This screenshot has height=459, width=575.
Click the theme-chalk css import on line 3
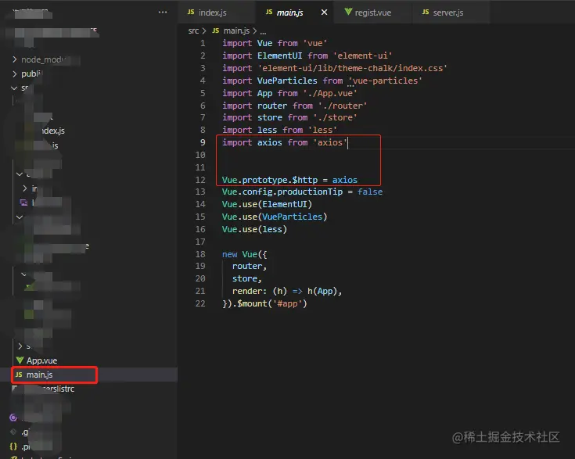[352, 68]
